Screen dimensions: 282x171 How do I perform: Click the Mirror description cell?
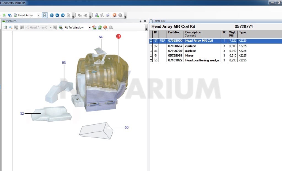pyautogui.click(x=189, y=56)
